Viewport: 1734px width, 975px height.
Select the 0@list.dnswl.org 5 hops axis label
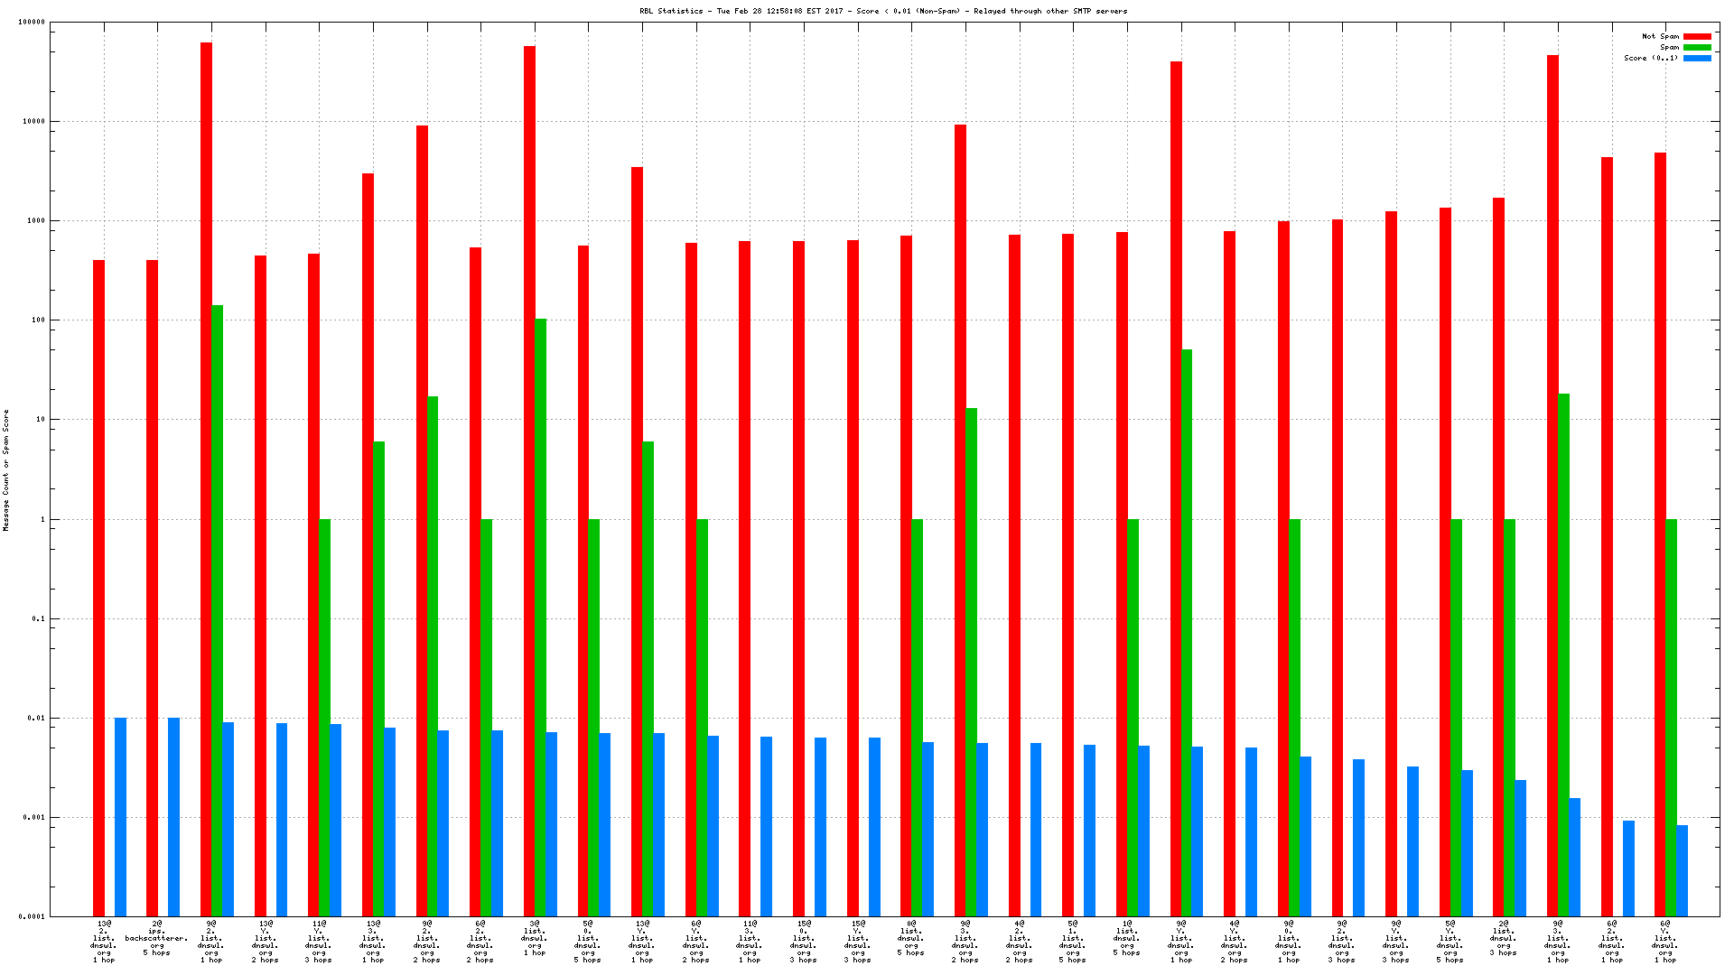pos(910,938)
